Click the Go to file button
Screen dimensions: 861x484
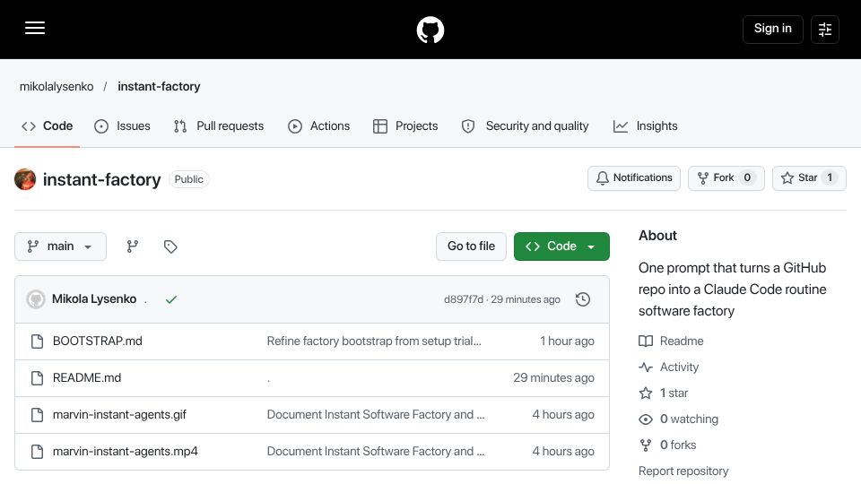pos(471,246)
